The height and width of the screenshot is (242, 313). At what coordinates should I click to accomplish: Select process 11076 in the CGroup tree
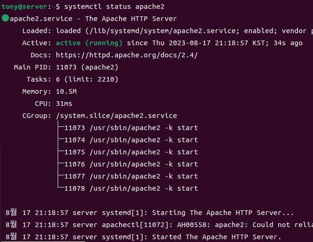pos(131,164)
